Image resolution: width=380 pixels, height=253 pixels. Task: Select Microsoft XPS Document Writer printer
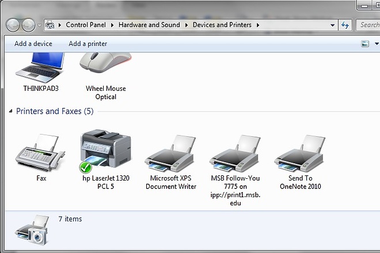pyautogui.click(x=170, y=154)
